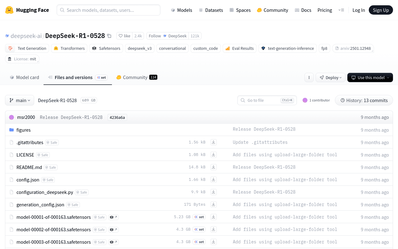Image resolution: width=398 pixels, height=249 pixels.
Task: Click the figures folder icon
Action: [x=12, y=130]
